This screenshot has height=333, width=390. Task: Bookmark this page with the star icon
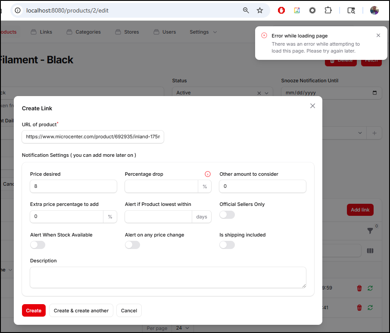point(260,10)
